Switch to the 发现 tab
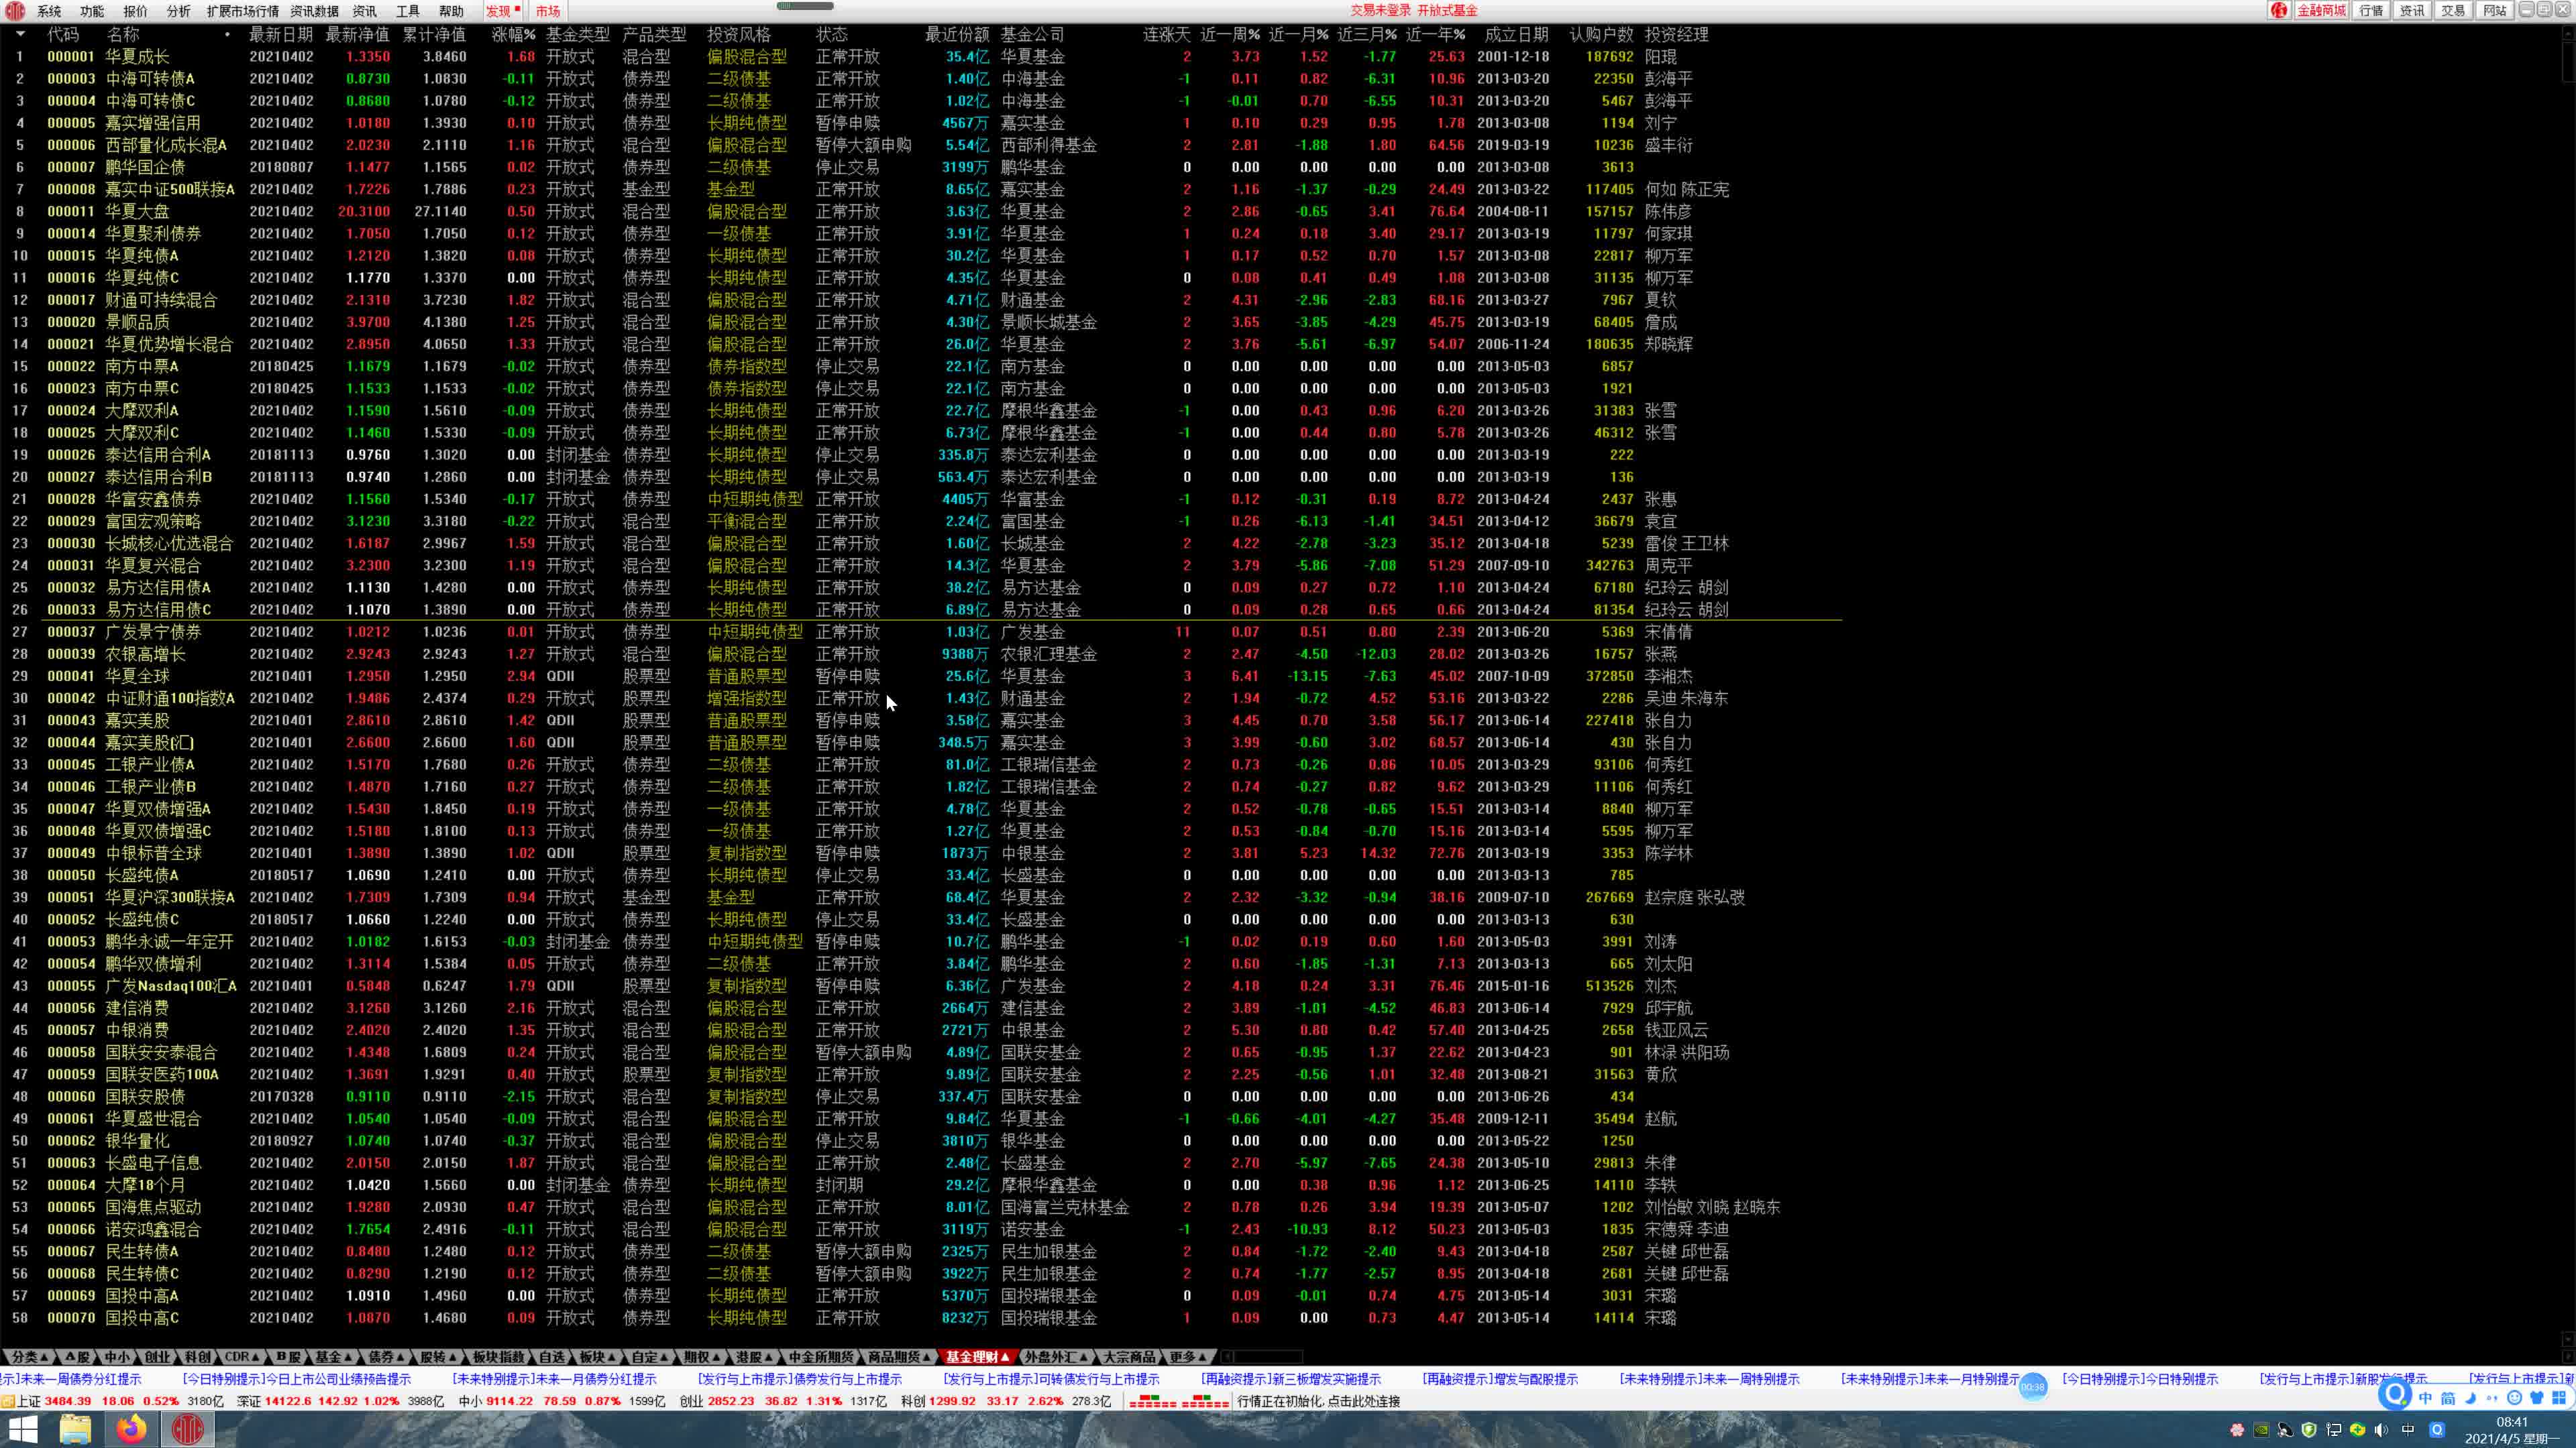This screenshot has width=2576, height=1448. (503, 11)
